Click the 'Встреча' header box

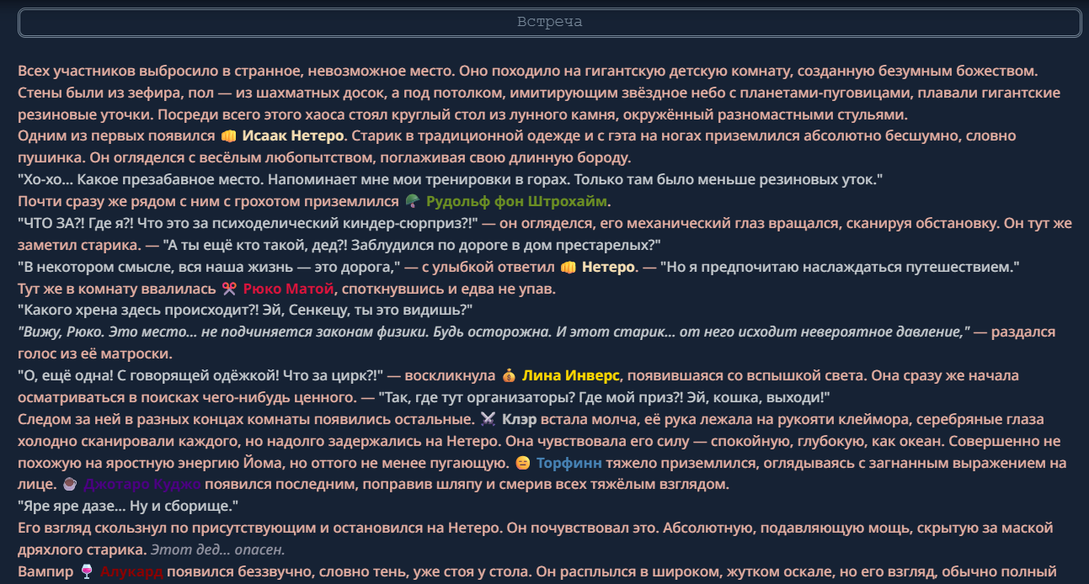pyautogui.click(x=549, y=22)
